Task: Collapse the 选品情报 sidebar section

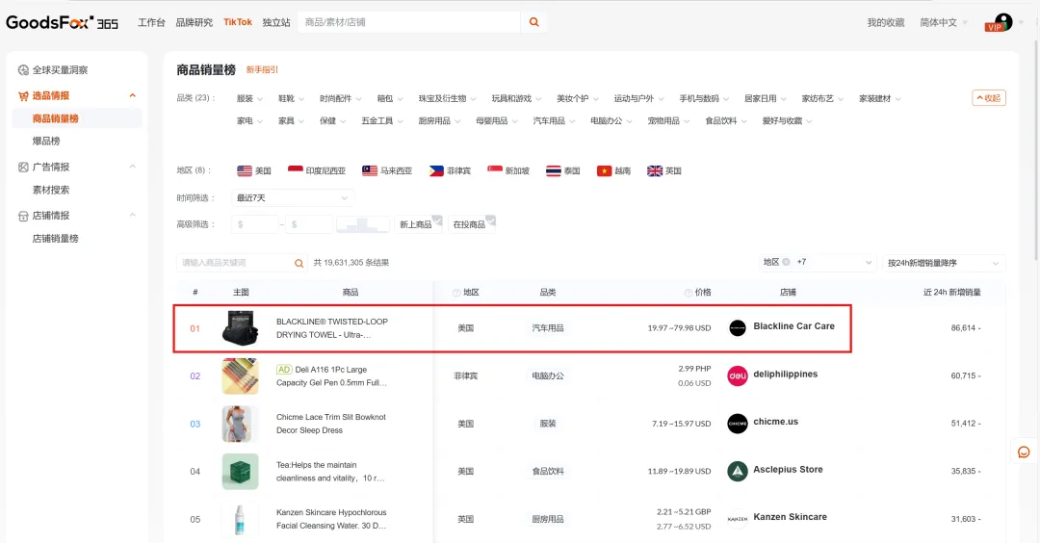Action: click(x=133, y=96)
